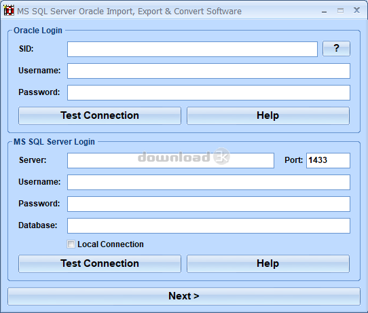The width and height of the screenshot is (368, 313).
Task: Proceed with the Next > button
Action: [184, 296]
